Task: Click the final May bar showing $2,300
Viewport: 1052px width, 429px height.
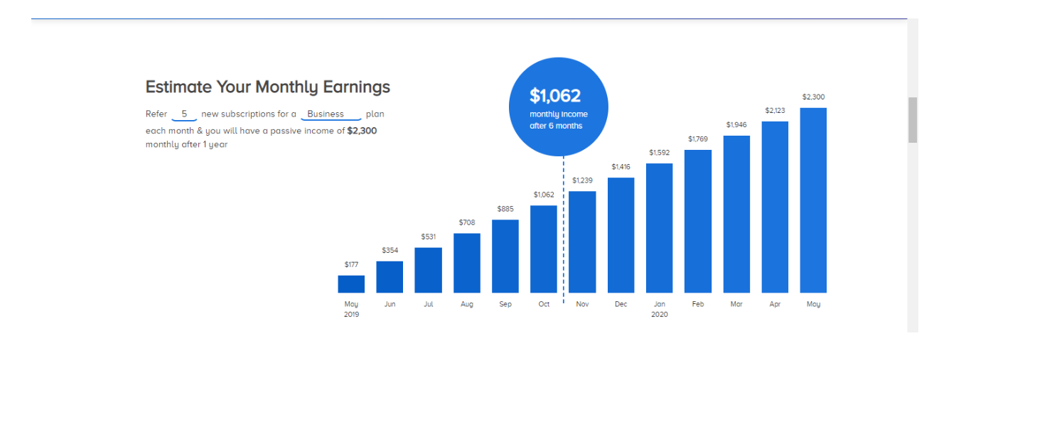Action: pos(813,200)
